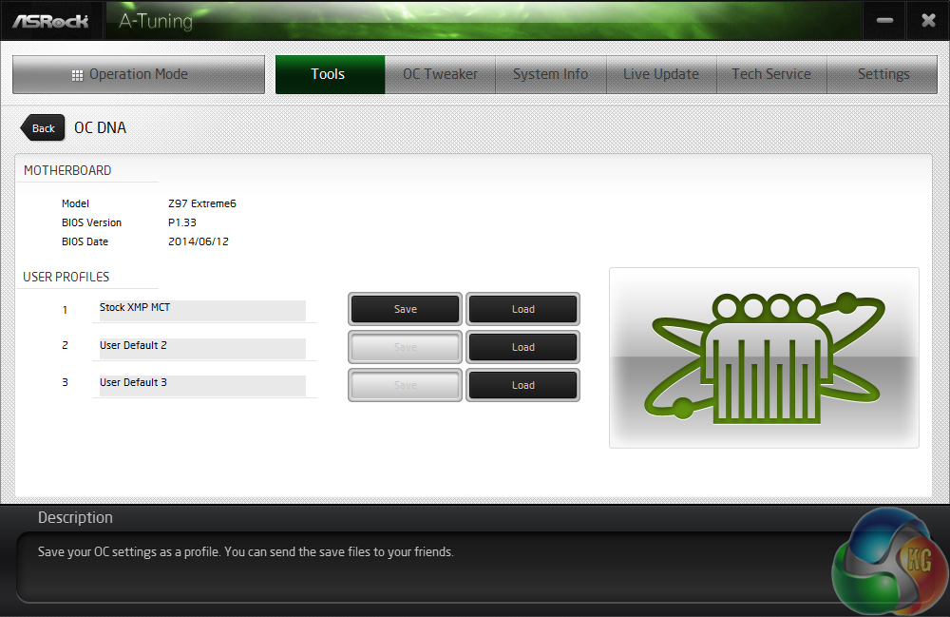Click the BIOS date 2014/06/12 value

click(x=199, y=241)
